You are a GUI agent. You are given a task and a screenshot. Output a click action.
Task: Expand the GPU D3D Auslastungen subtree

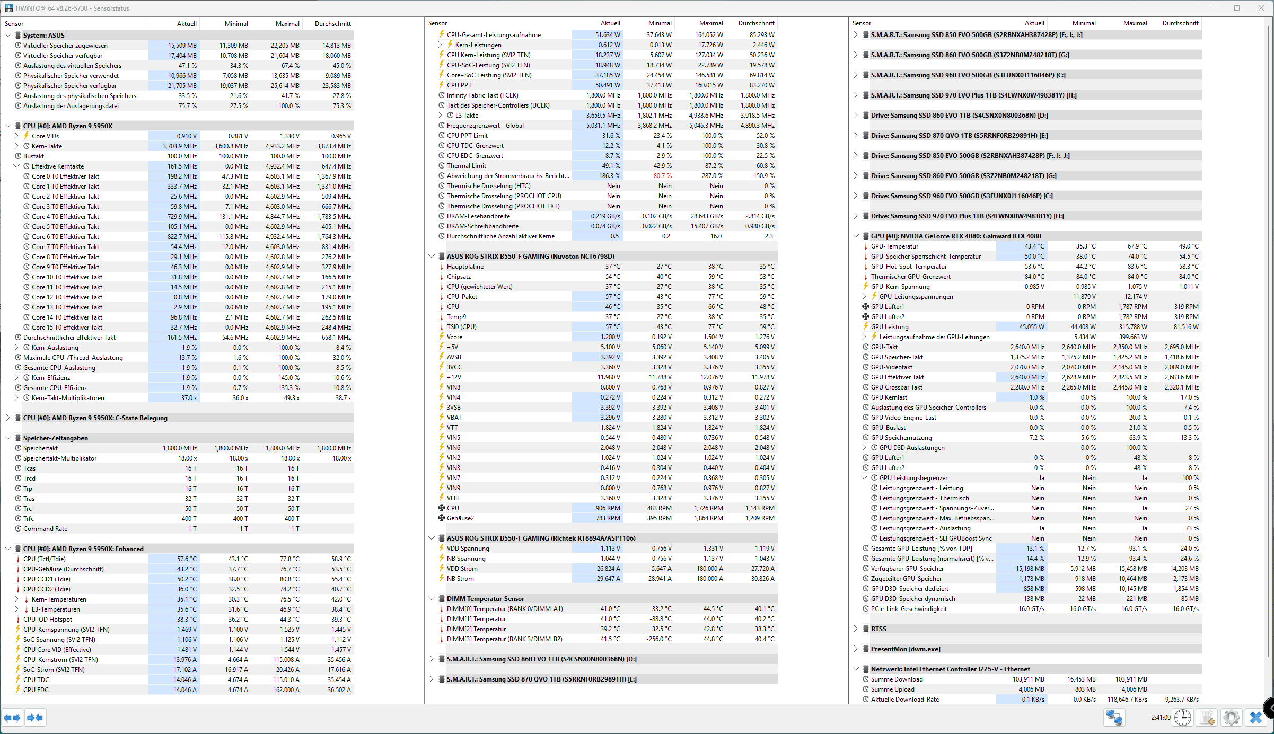coord(864,447)
